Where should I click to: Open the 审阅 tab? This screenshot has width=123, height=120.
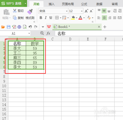click(x=115, y=4)
